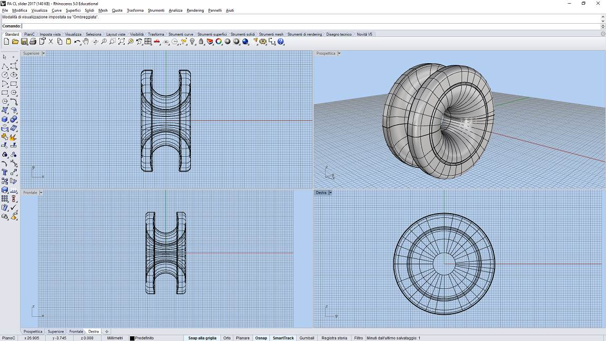Enable Orto mode in status bar
The image size is (606, 341).
(x=227, y=338)
